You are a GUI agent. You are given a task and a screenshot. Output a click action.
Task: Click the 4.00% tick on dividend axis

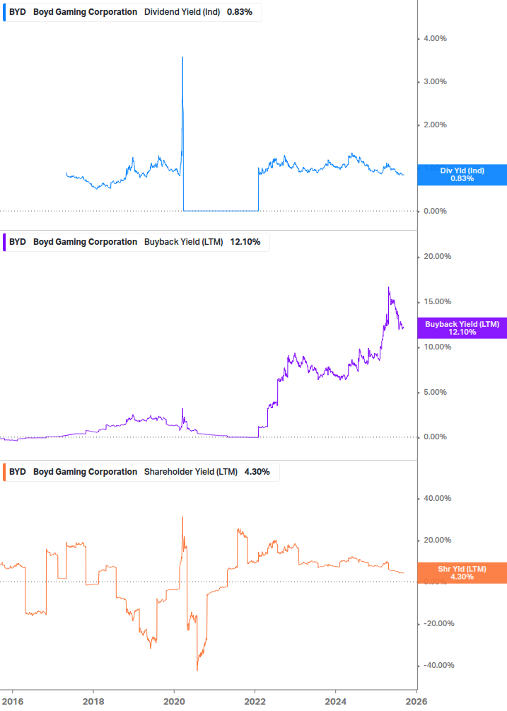point(435,38)
